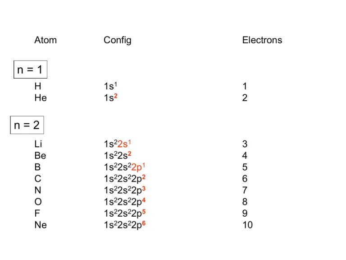Click the n = 2 boxed label
The height and width of the screenshot is (260, 346).
click(x=27, y=125)
